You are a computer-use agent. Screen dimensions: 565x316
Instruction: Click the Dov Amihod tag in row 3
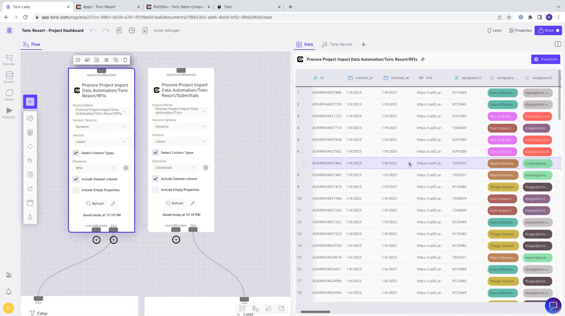point(502,117)
